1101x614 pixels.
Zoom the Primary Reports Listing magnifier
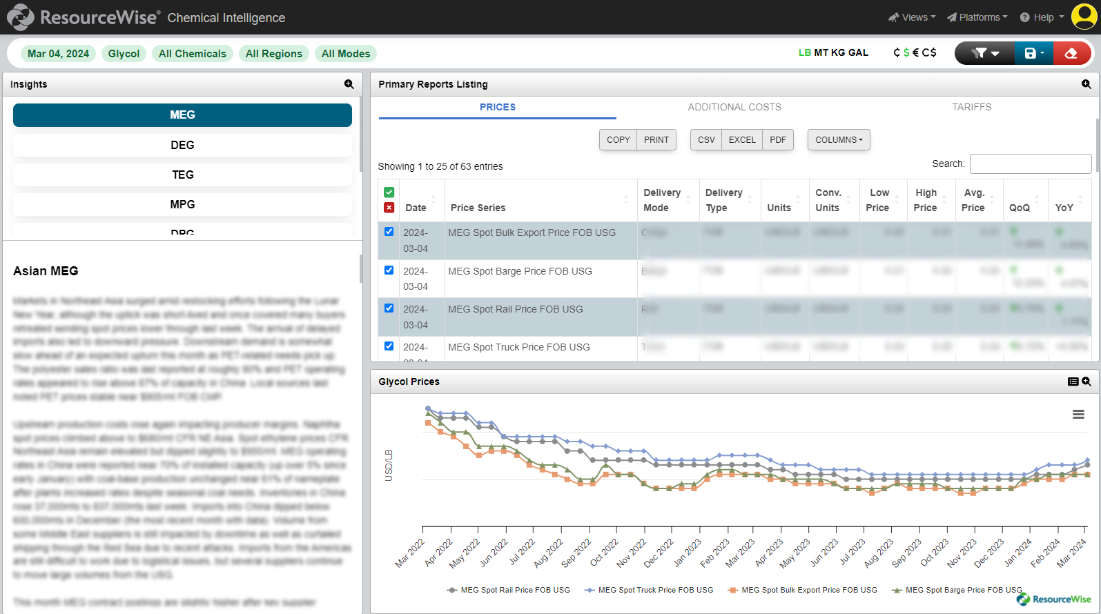(1086, 84)
